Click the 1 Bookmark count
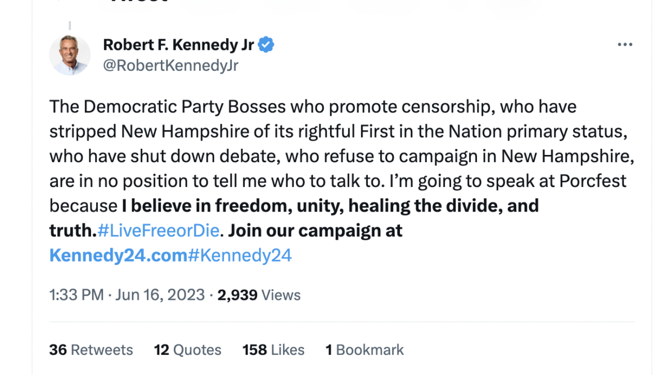This screenshot has height=375, width=658. pyautogui.click(x=364, y=350)
